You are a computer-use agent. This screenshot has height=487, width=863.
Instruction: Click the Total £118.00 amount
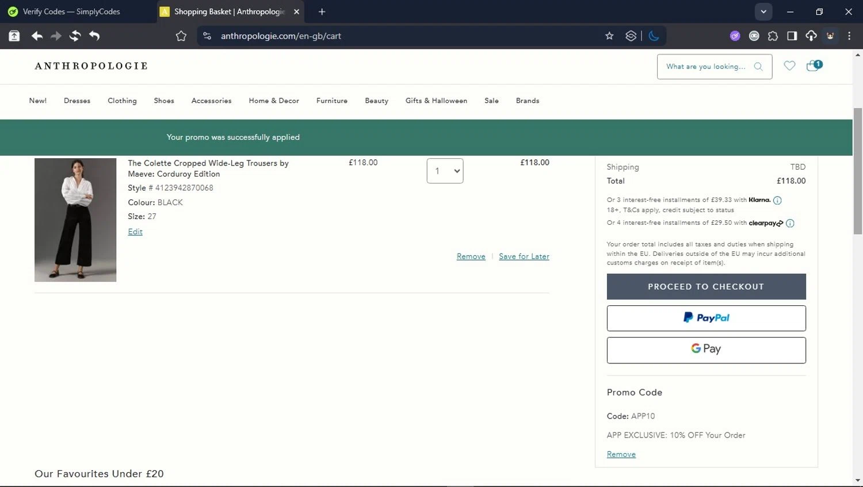tap(791, 181)
